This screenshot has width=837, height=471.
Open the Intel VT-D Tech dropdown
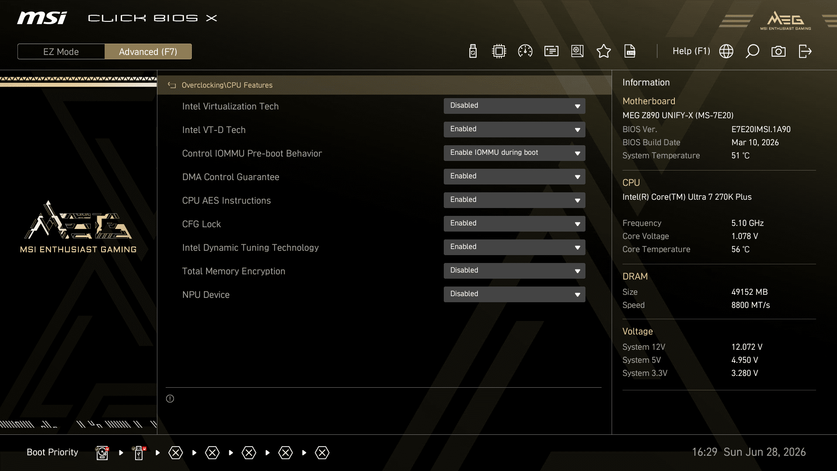click(514, 130)
